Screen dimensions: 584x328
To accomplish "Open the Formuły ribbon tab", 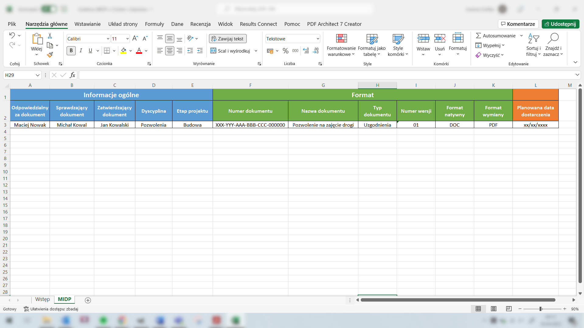I will click(154, 24).
